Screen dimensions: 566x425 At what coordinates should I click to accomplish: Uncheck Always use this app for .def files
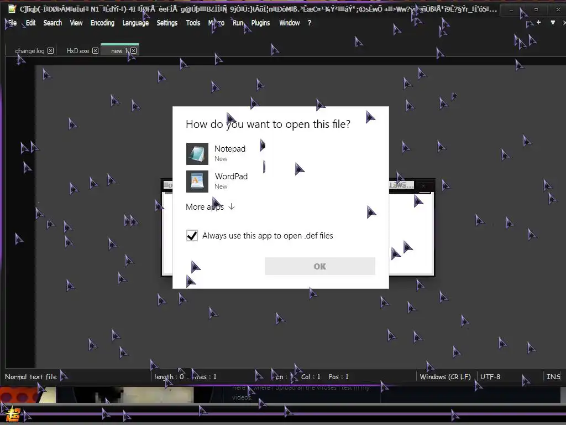192,236
